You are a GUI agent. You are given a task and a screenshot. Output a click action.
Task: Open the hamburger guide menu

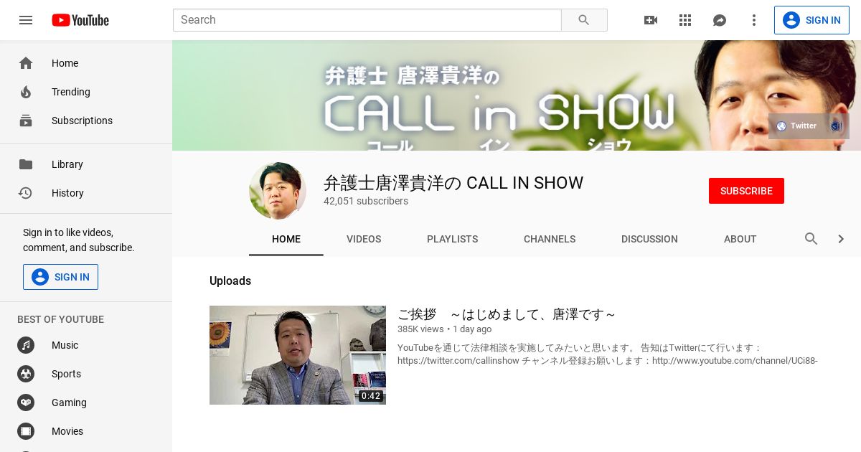pyautogui.click(x=26, y=20)
